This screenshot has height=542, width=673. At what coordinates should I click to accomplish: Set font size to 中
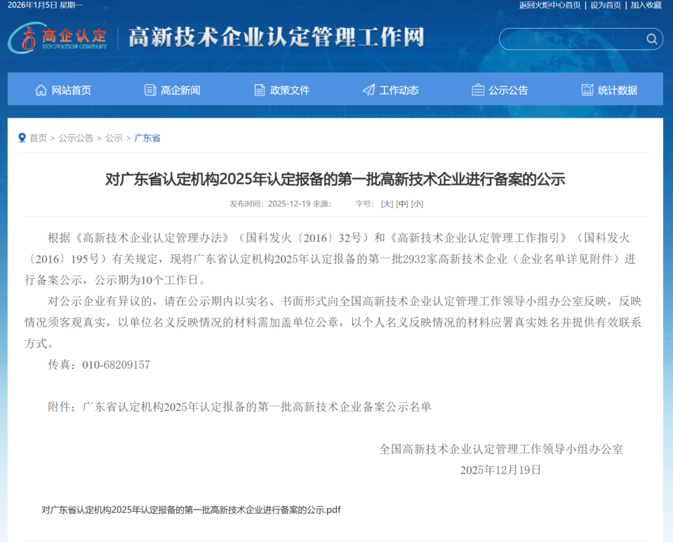402,204
